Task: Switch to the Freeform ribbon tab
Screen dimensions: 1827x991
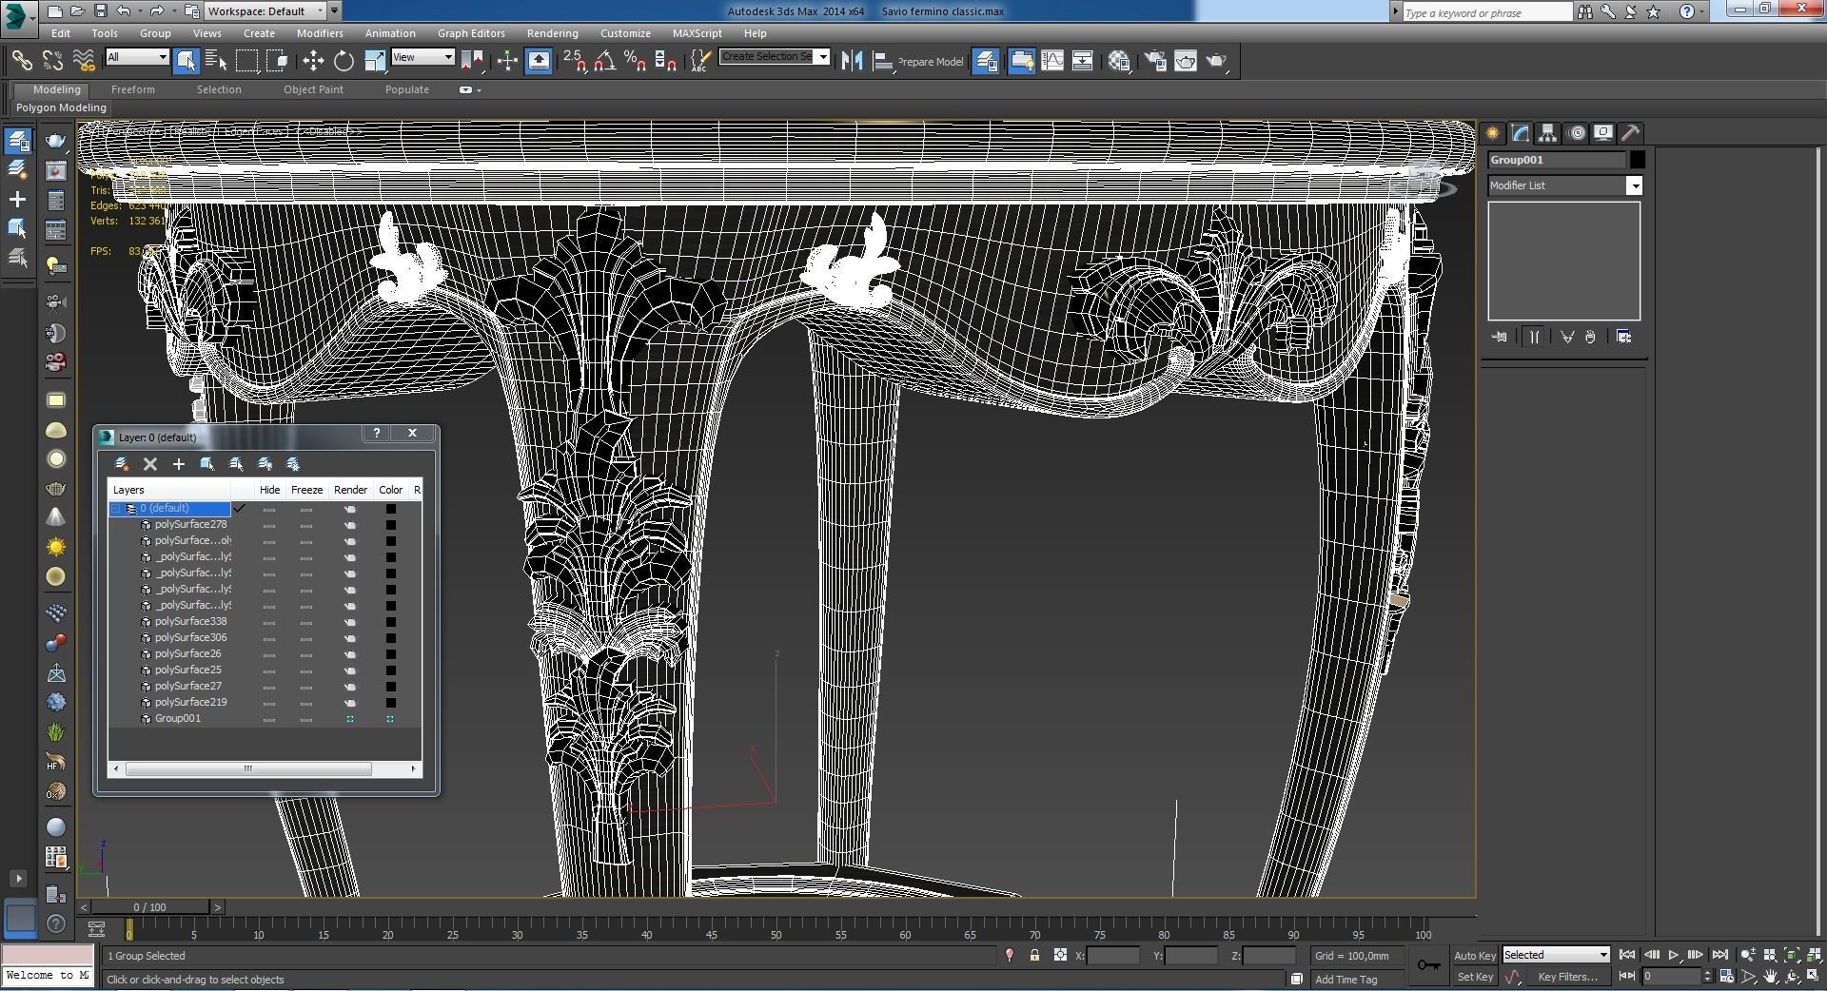Action: point(132,89)
